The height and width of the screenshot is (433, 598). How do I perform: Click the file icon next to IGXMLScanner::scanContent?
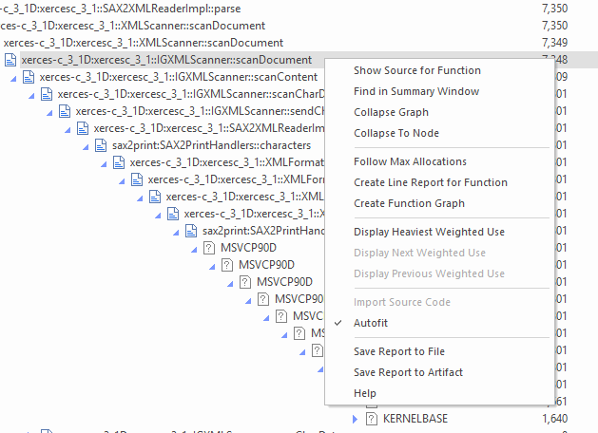point(29,77)
